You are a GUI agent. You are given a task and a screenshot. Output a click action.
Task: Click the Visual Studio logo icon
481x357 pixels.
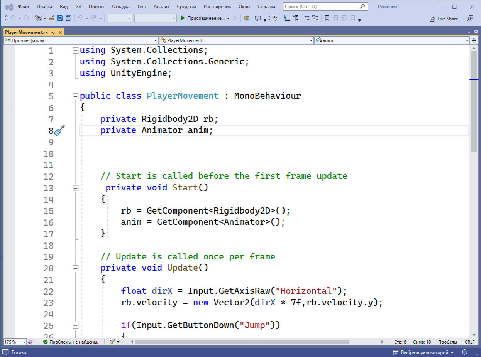[8, 7]
